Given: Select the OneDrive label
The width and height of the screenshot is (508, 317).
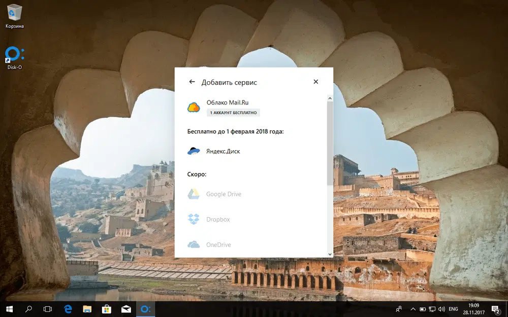Looking at the screenshot, I should [218, 245].
